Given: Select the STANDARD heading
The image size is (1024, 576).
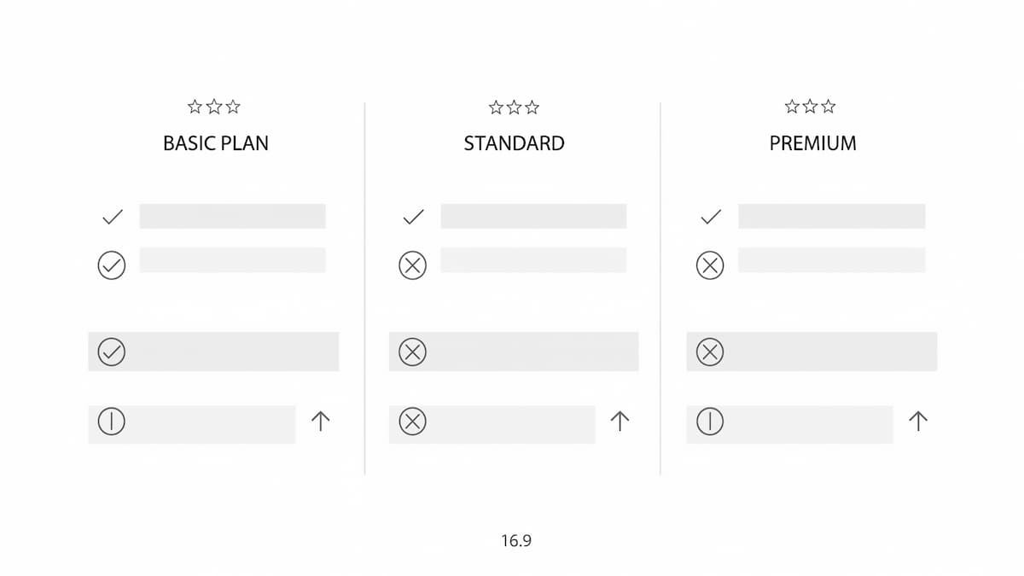Looking at the screenshot, I should point(514,143).
